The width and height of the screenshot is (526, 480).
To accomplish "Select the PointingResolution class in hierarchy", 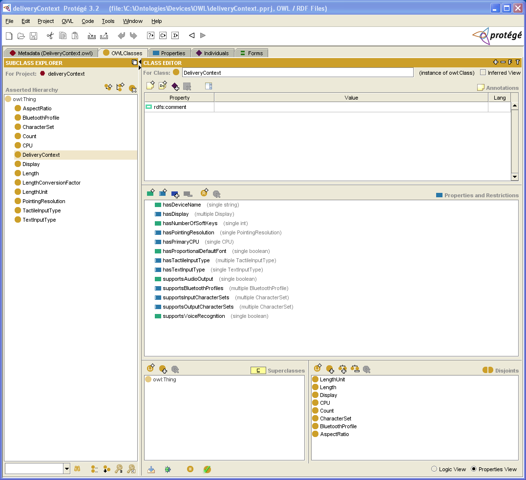I will coord(43,201).
